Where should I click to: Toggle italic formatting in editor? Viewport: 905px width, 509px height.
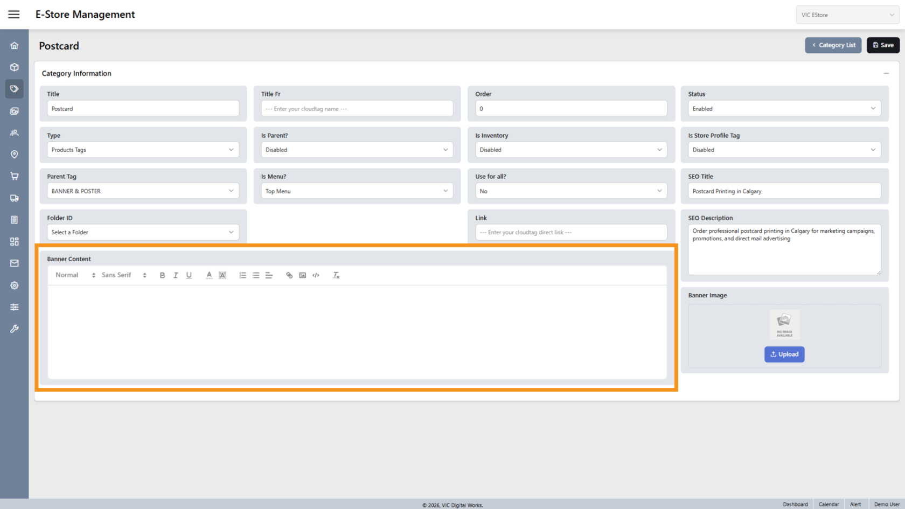tap(176, 275)
